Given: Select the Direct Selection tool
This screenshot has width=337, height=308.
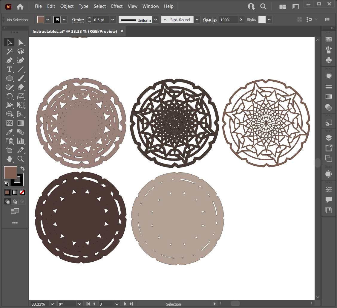Looking at the screenshot, I should (21, 42).
